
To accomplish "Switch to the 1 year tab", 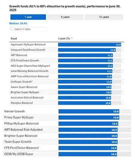I will (28, 17).
